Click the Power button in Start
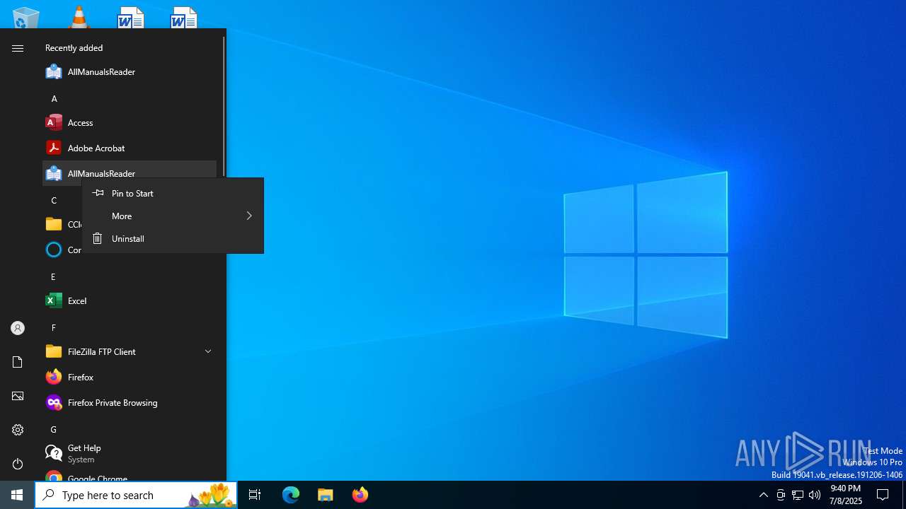The height and width of the screenshot is (509, 906). 18,464
